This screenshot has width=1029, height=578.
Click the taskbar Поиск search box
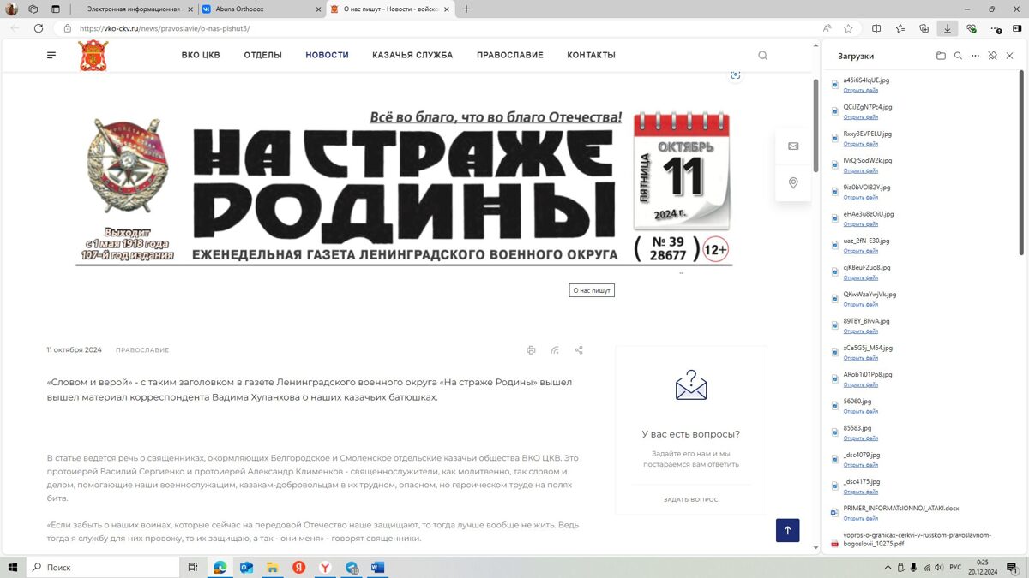[x=103, y=567]
